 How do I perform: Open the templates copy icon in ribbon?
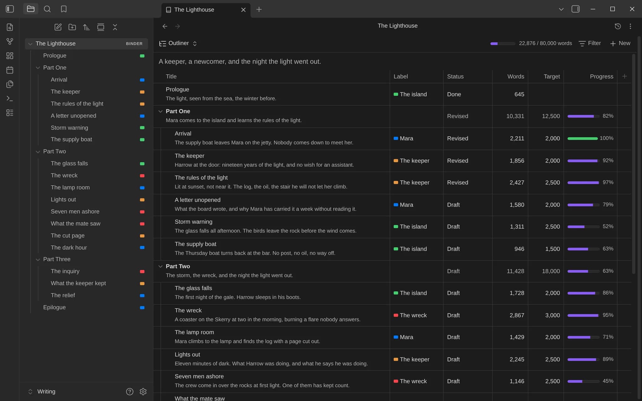pos(10,84)
